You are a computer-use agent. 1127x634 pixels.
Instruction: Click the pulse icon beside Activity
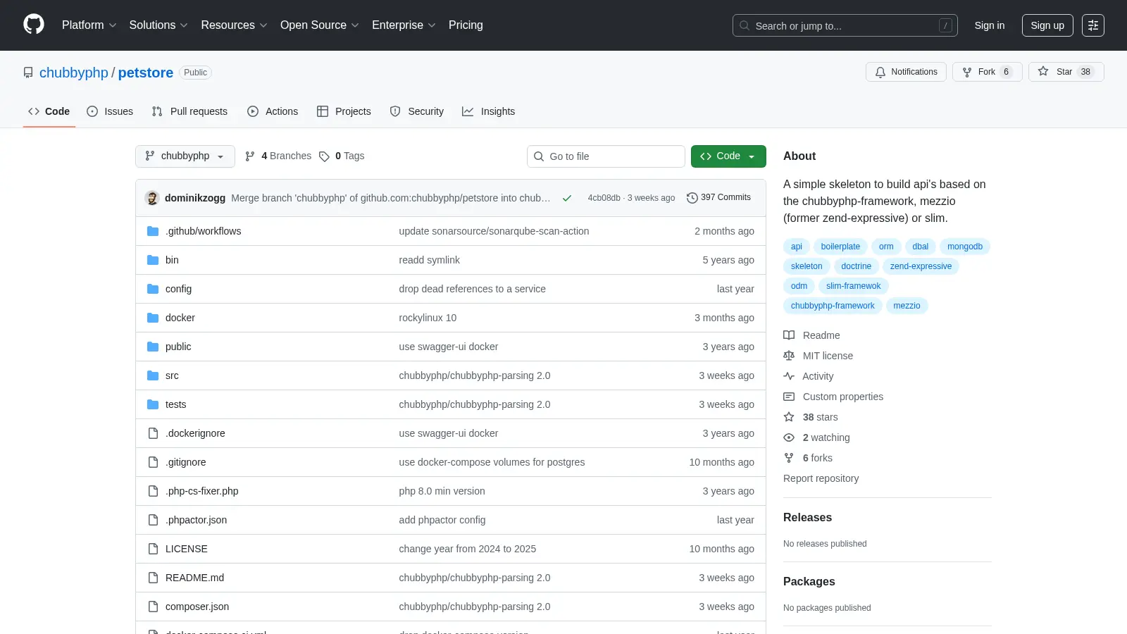[x=789, y=376]
